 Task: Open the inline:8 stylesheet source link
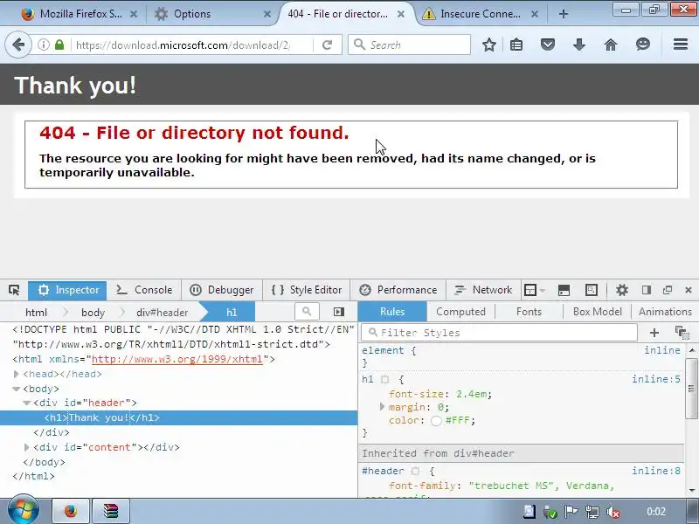656,471
